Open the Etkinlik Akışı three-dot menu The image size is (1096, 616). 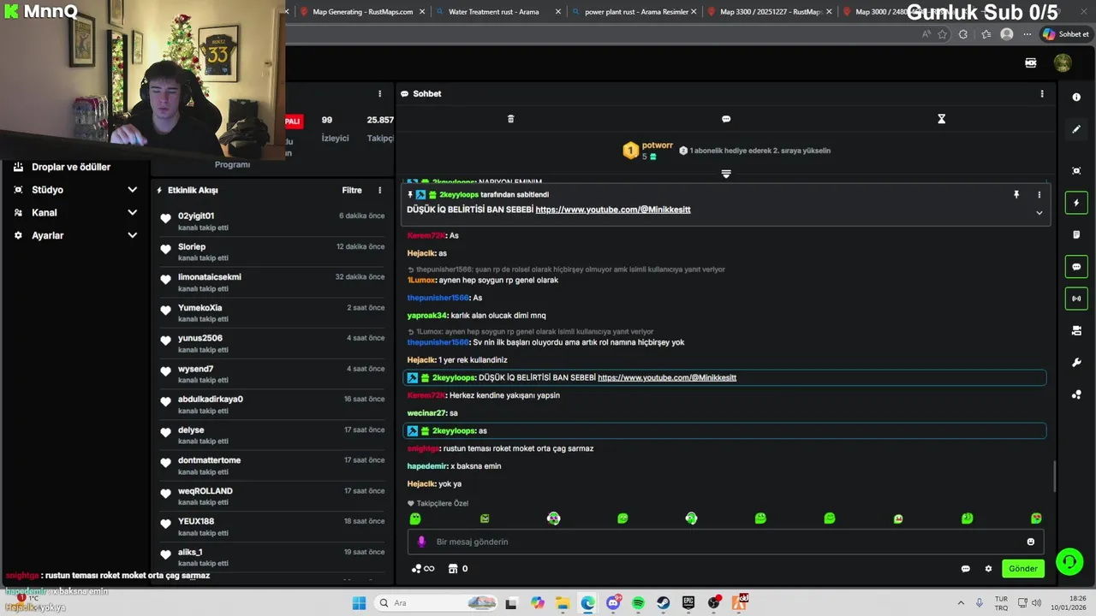click(x=380, y=190)
